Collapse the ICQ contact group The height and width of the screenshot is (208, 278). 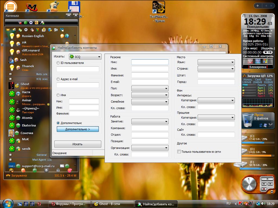(x=10, y=79)
